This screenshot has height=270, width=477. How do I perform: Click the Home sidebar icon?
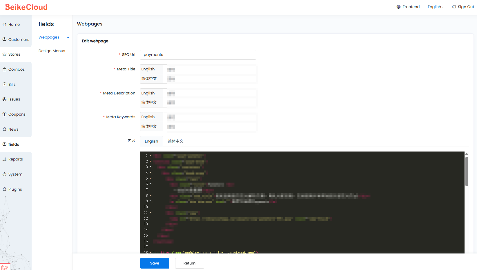click(x=4, y=25)
